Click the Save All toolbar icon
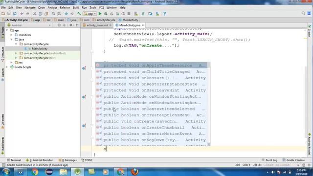Image resolution: width=313 pixels, height=176 pixels. (x=9, y=14)
